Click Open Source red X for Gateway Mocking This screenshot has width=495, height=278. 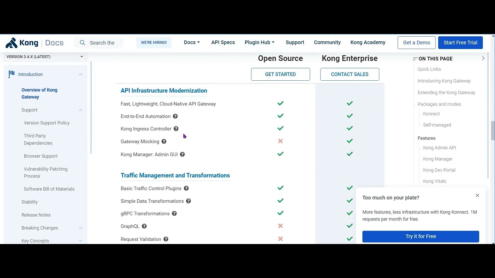click(280, 141)
